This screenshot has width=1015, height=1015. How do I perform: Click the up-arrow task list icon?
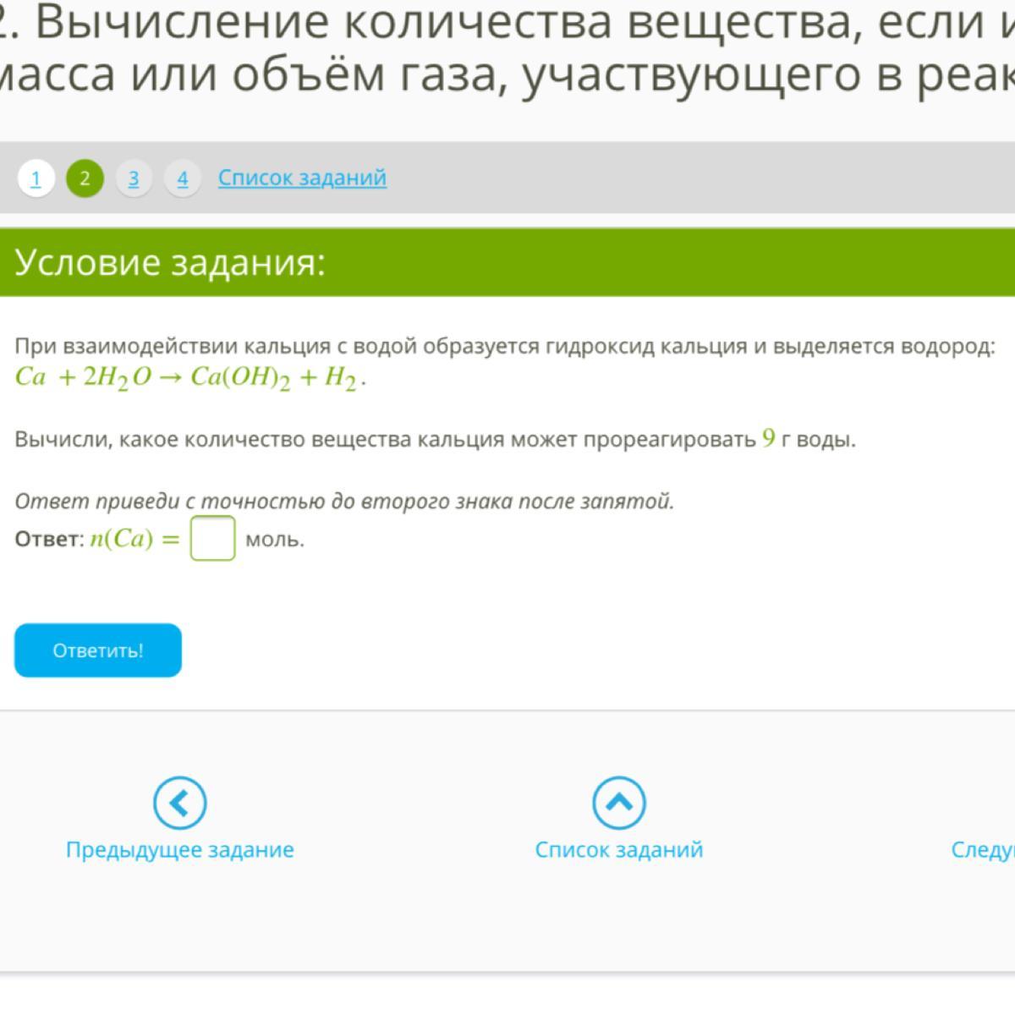619,803
